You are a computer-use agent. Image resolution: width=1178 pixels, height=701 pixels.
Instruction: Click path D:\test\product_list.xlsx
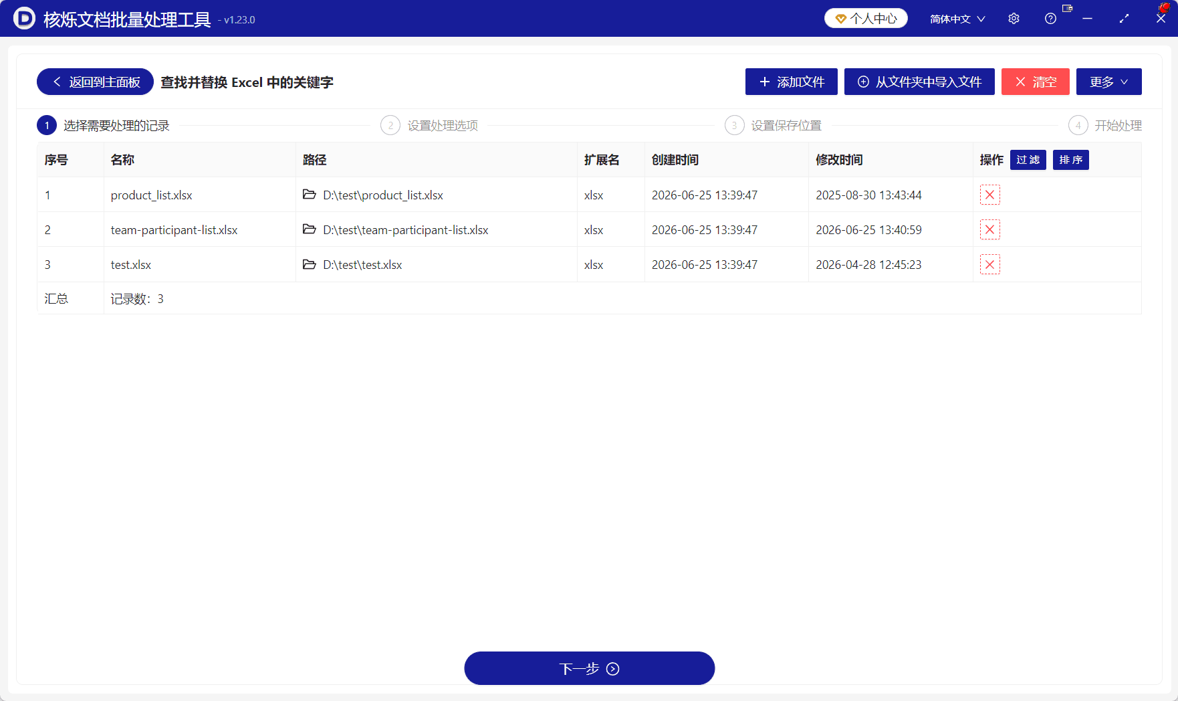[383, 195]
